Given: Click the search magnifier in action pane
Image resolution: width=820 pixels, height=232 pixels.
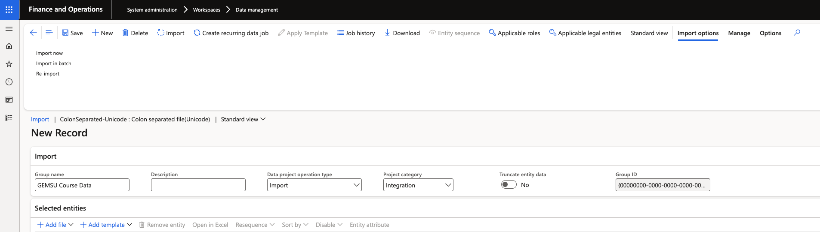Looking at the screenshot, I should point(797,33).
